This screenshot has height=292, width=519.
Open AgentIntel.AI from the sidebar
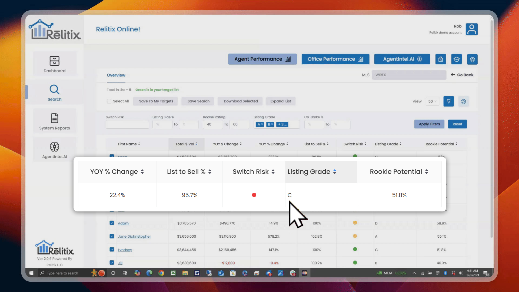pyautogui.click(x=54, y=150)
